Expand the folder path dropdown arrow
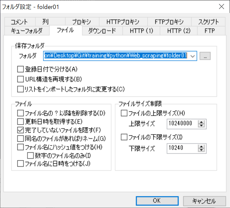This screenshot has width=230, height=208. (x=192, y=56)
